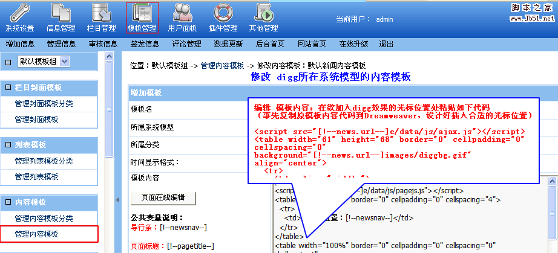
Task: Click 公共变量说明 heading
Action: click(x=157, y=217)
